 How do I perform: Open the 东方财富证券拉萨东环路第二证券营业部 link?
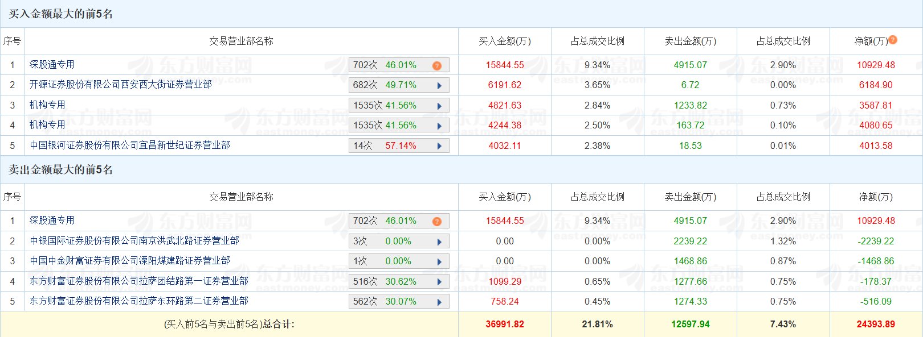point(139,301)
